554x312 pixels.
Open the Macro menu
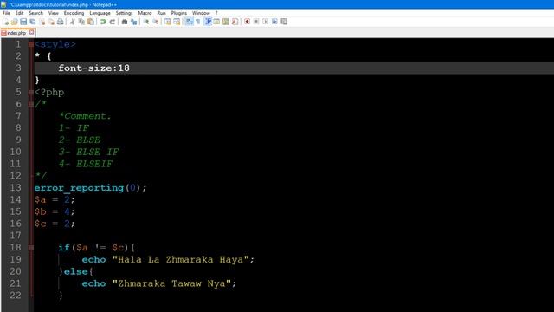coord(145,13)
